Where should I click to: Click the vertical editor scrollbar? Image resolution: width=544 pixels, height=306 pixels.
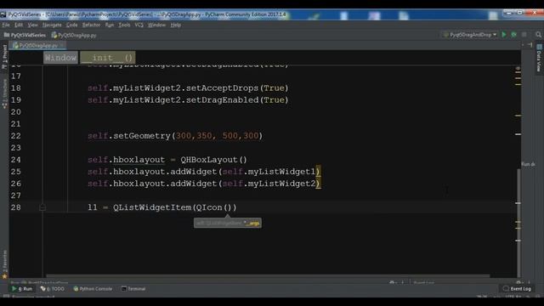(x=519, y=222)
